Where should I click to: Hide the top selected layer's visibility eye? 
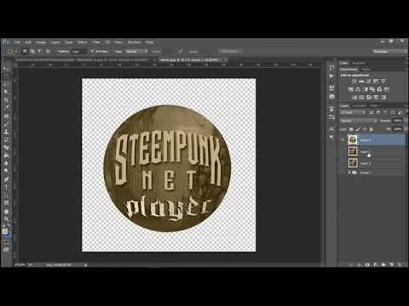[343, 139]
